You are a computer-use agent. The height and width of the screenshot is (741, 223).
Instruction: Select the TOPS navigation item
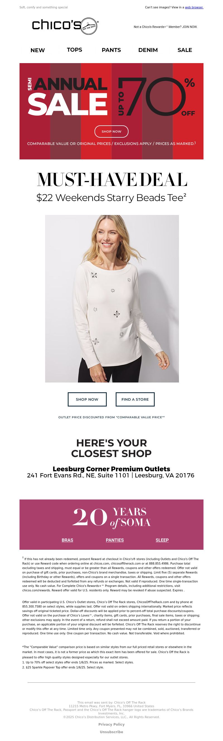click(74, 50)
